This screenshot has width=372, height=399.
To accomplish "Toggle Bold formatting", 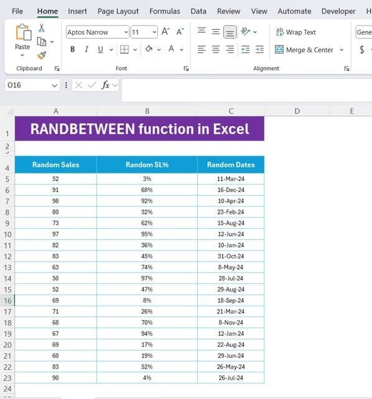I will [73, 49].
